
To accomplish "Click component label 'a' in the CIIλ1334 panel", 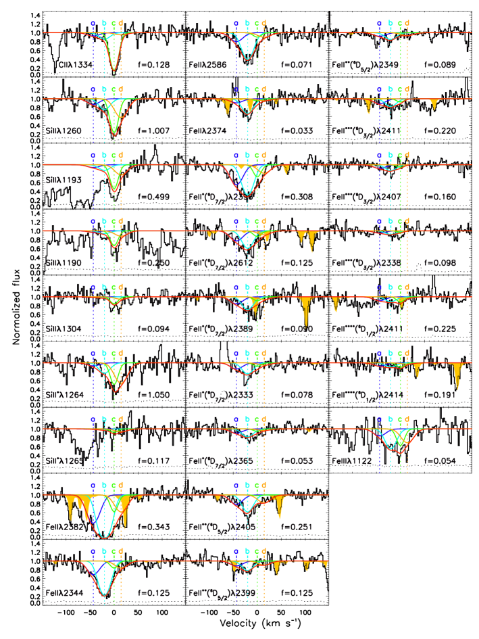I will (93, 23).
